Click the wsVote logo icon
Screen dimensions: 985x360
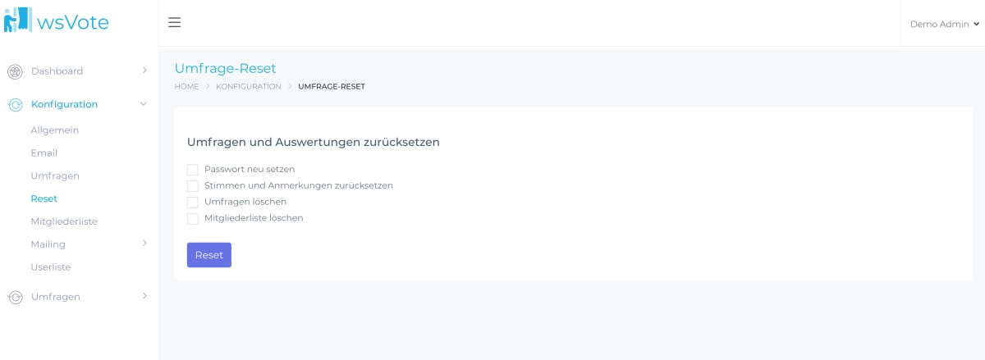18,21
